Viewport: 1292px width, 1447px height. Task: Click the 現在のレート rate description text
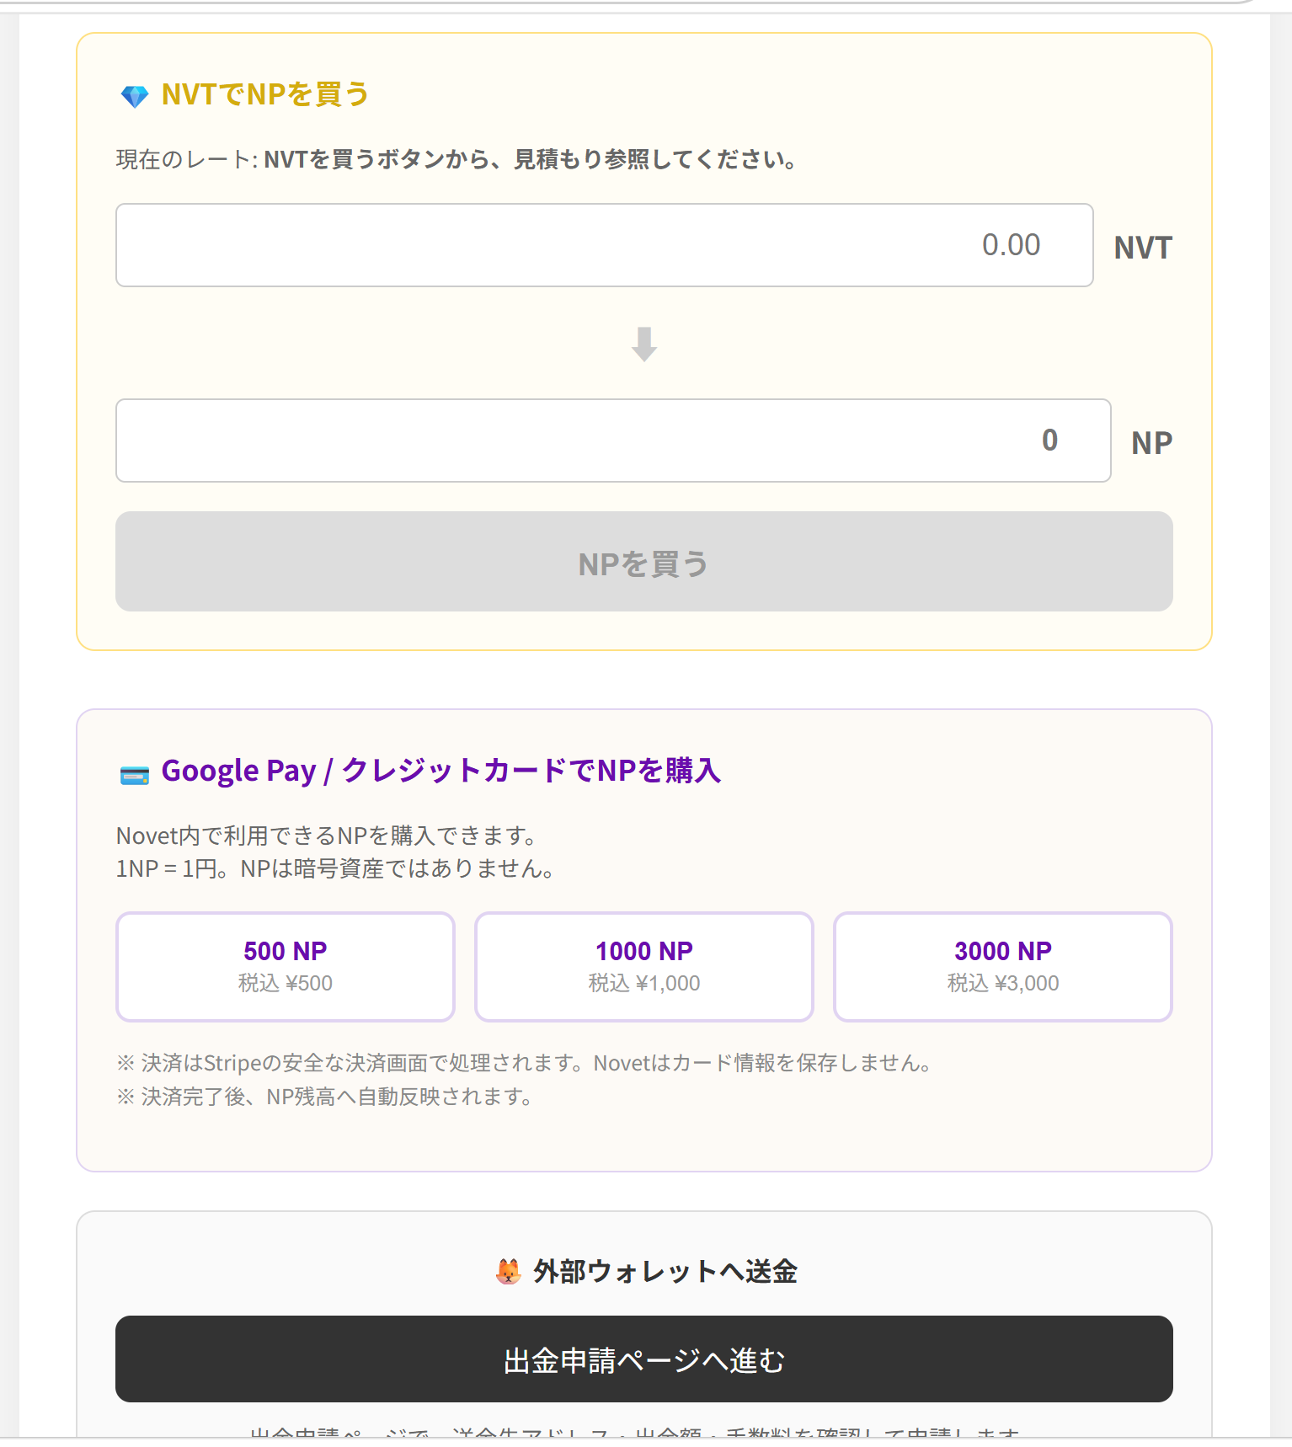coord(457,159)
